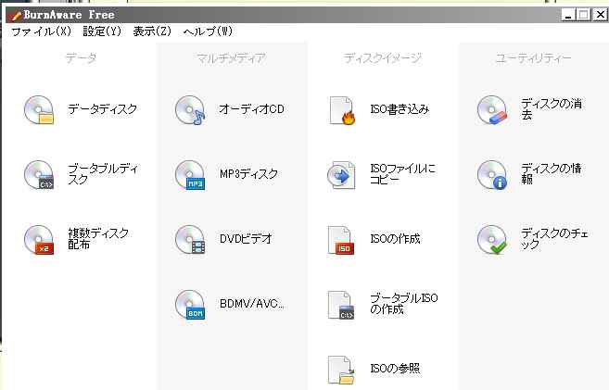Click the ブータブルISOの作成 file icon
609x390 pixels.
[341, 305]
